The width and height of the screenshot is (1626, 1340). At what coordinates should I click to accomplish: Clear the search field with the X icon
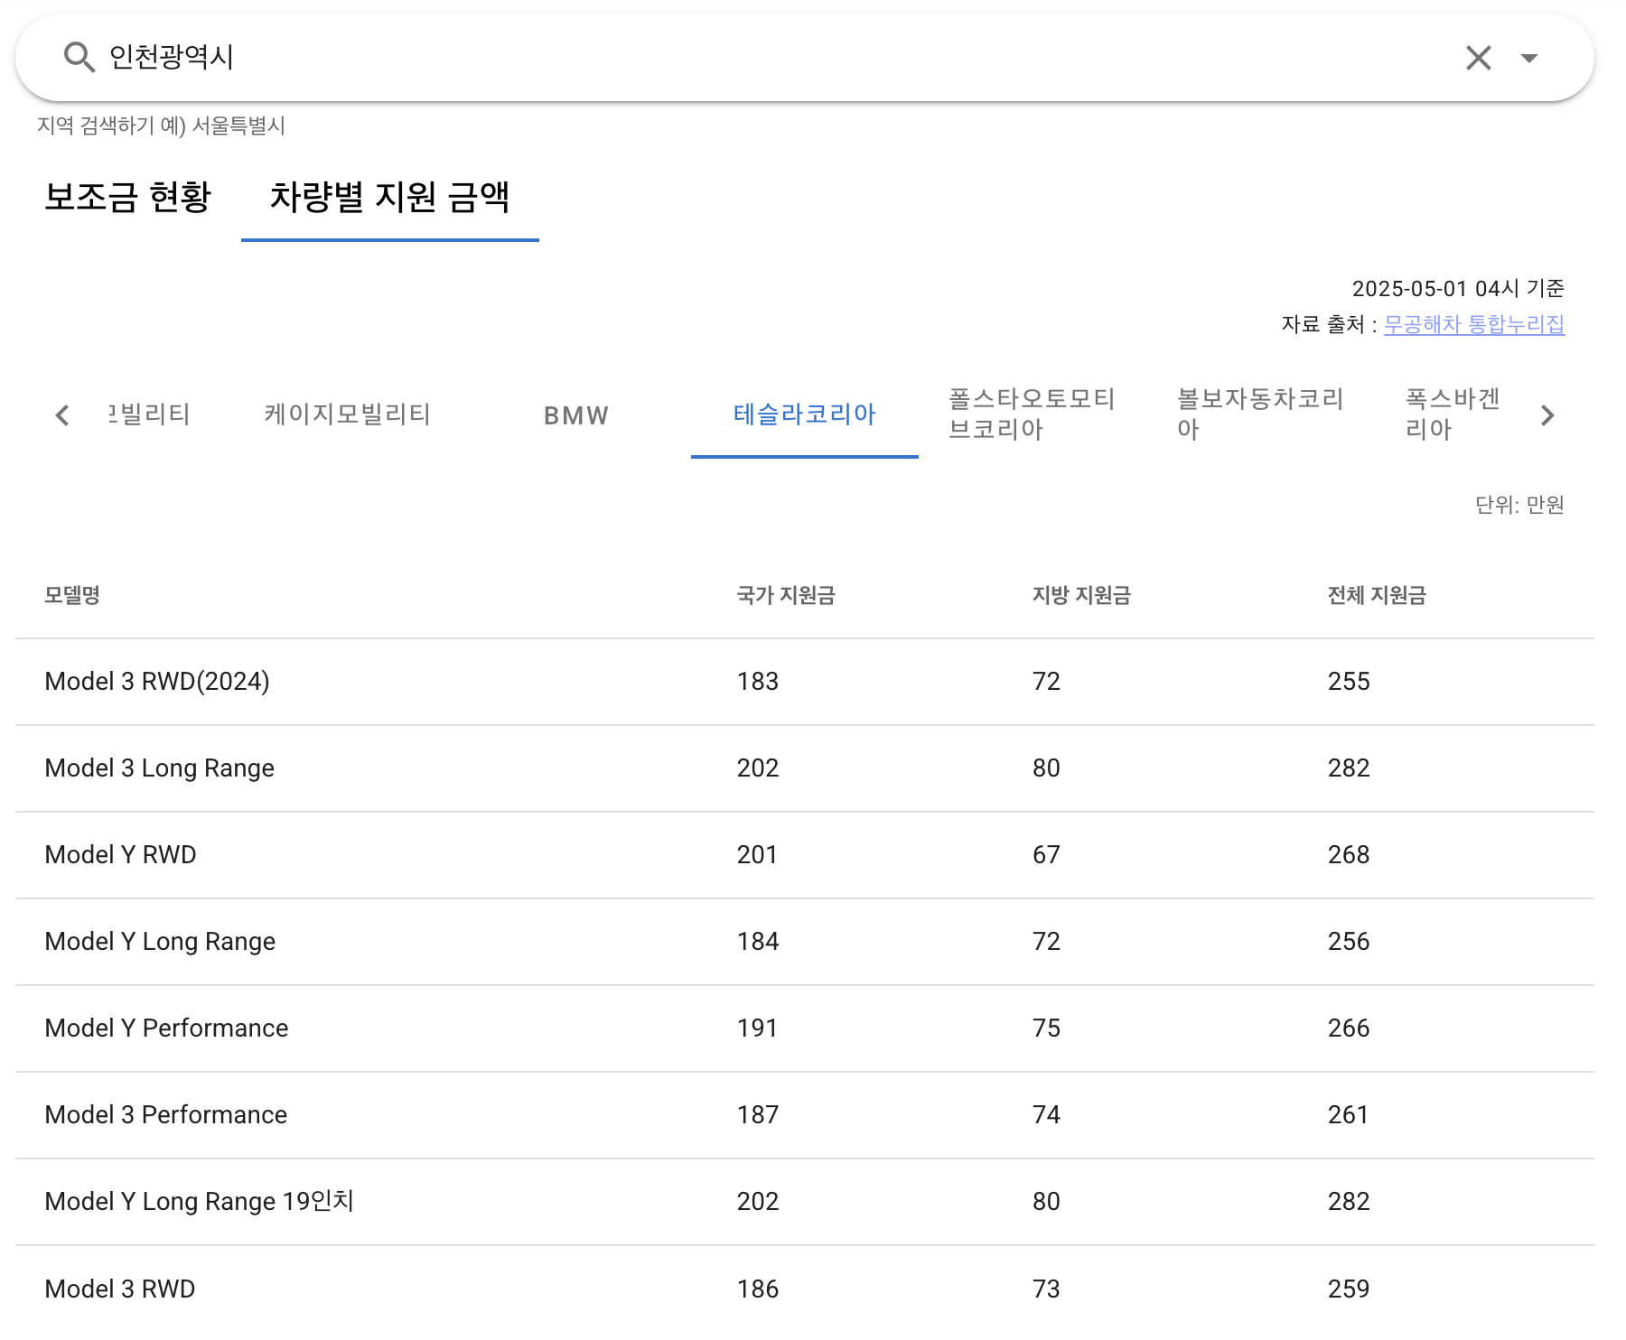coord(1478,57)
